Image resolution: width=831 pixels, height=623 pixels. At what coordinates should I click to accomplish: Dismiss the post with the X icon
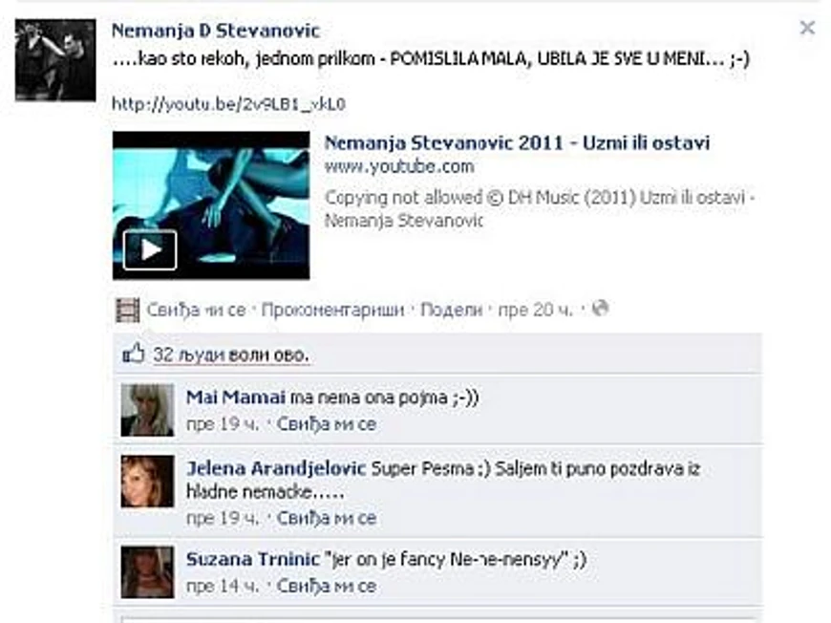pos(806,28)
